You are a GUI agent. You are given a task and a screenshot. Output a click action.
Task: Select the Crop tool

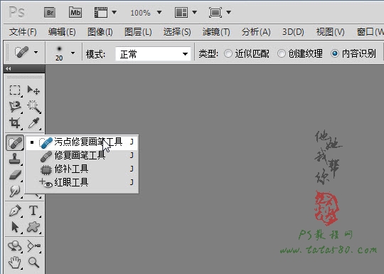(x=14, y=123)
